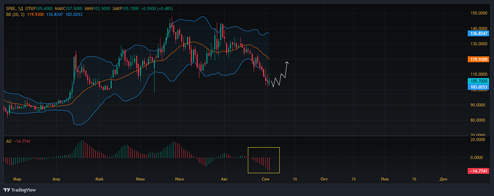494x196 pixels.
Task: Click the orange 119.9300 value in BB legend
Action: coord(36,14)
